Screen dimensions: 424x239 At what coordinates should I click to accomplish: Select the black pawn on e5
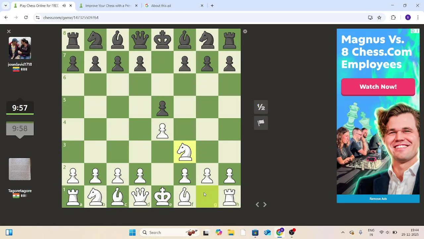point(162,107)
